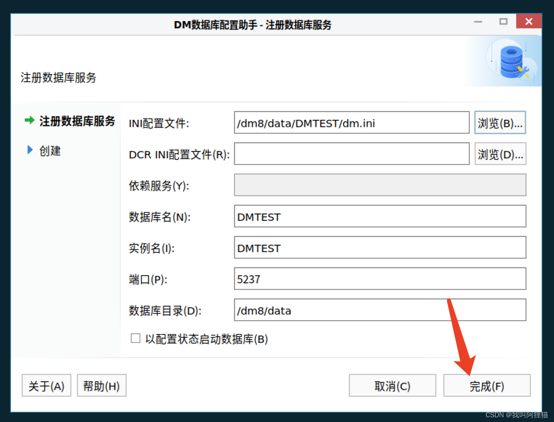The height and width of the screenshot is (422, 554).
Task: Focus the DCR INI配置文件 input field
Action: (x=352, y=154)
